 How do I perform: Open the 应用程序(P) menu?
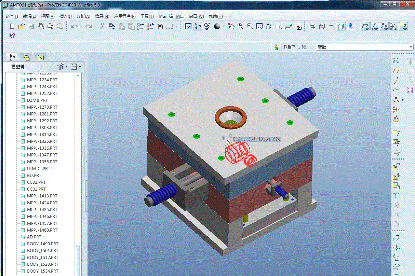tap(125, 16)
